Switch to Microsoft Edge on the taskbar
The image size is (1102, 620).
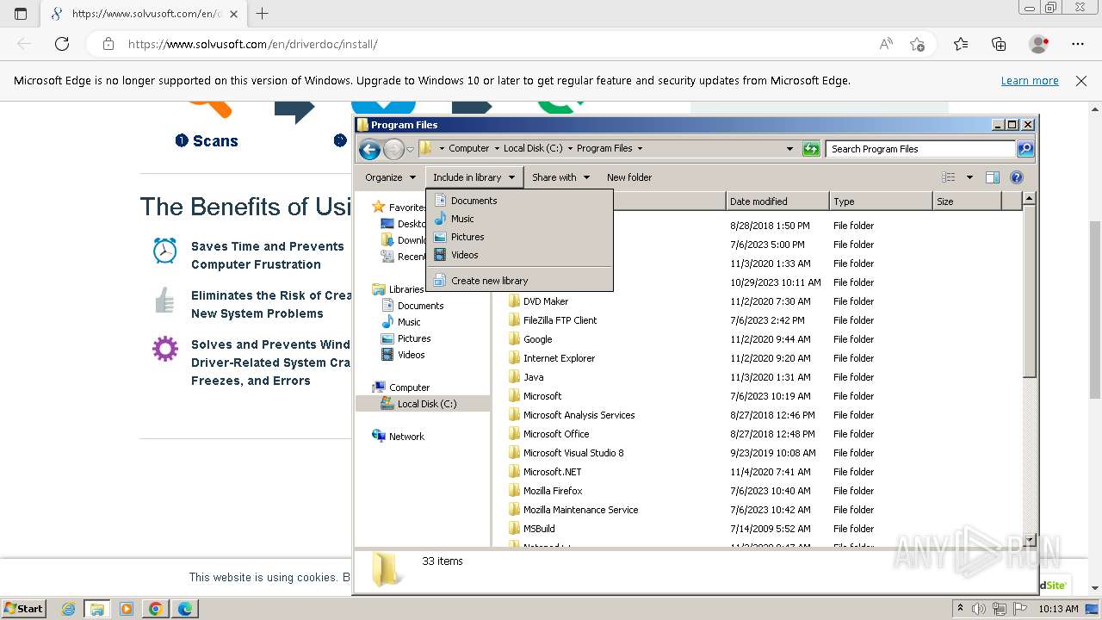[185, 609]
